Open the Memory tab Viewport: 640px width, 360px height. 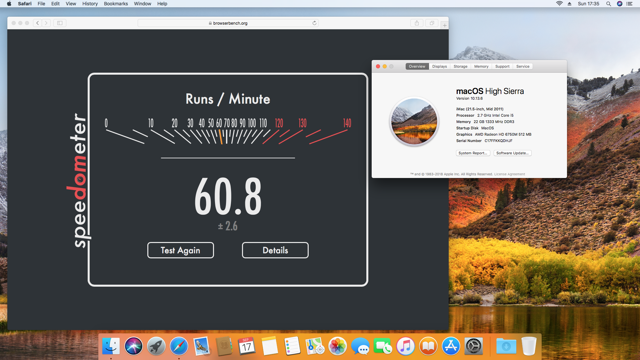(481, 66)
